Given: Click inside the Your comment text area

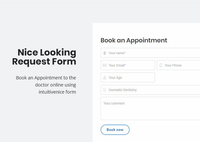Looking at the screenshot, I should point(150,108).
